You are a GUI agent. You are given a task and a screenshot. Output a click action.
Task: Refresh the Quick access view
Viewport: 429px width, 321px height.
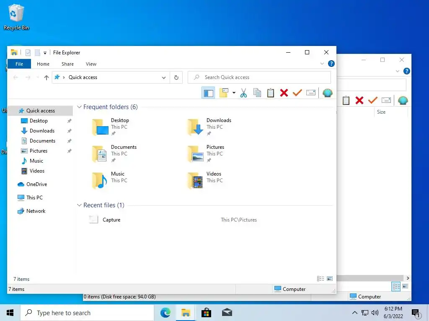[x=176, y=77]
